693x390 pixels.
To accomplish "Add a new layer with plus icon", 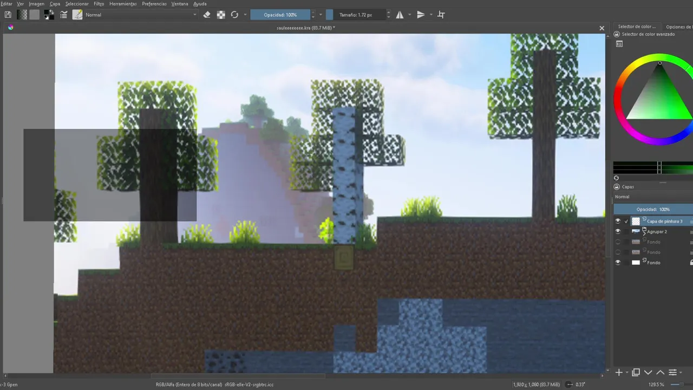I will coord(619,373).
